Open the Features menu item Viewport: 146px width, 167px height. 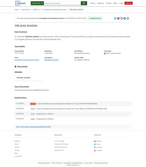(100, 3)
